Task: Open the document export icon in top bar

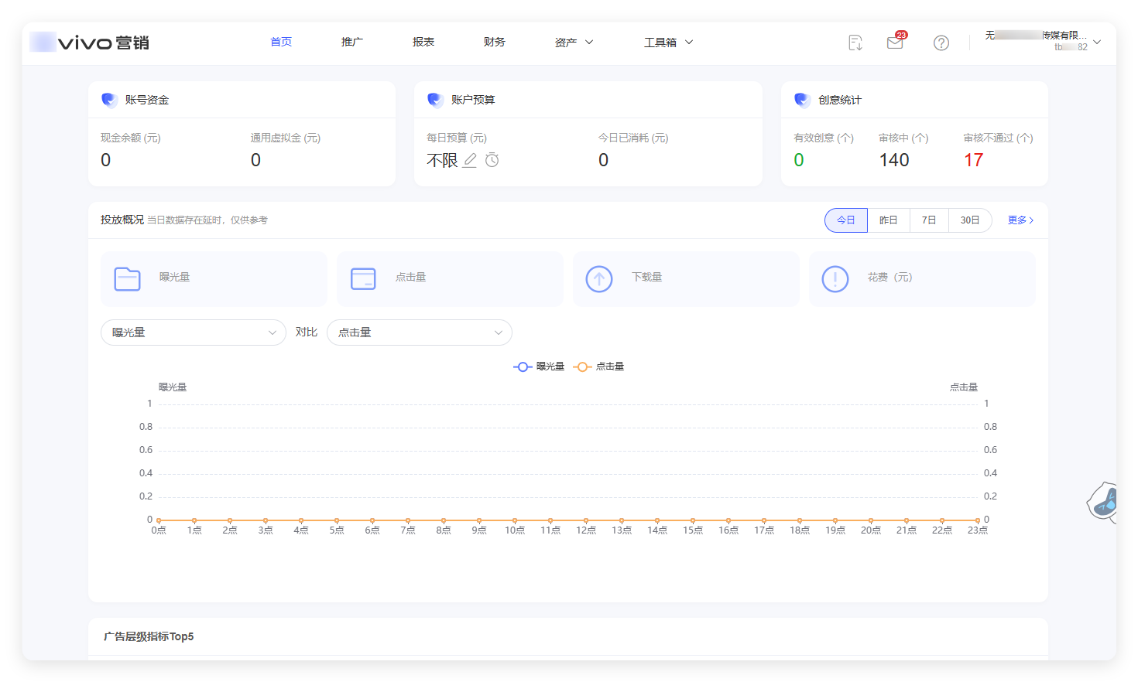Action: (855, 43)
